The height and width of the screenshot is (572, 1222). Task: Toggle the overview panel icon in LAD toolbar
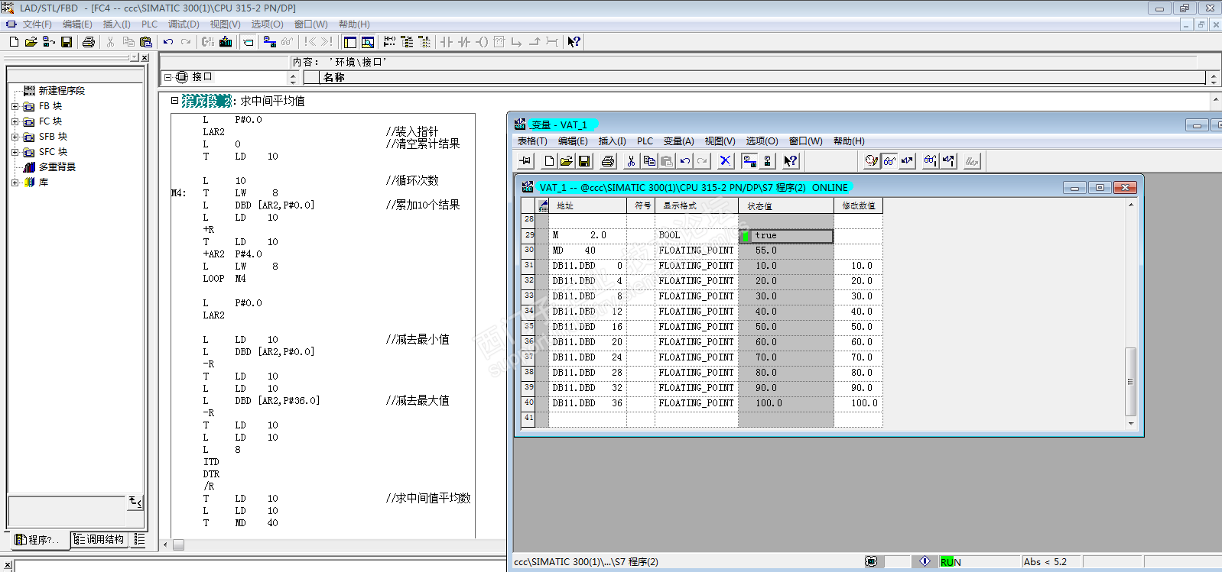pos(350,42)
